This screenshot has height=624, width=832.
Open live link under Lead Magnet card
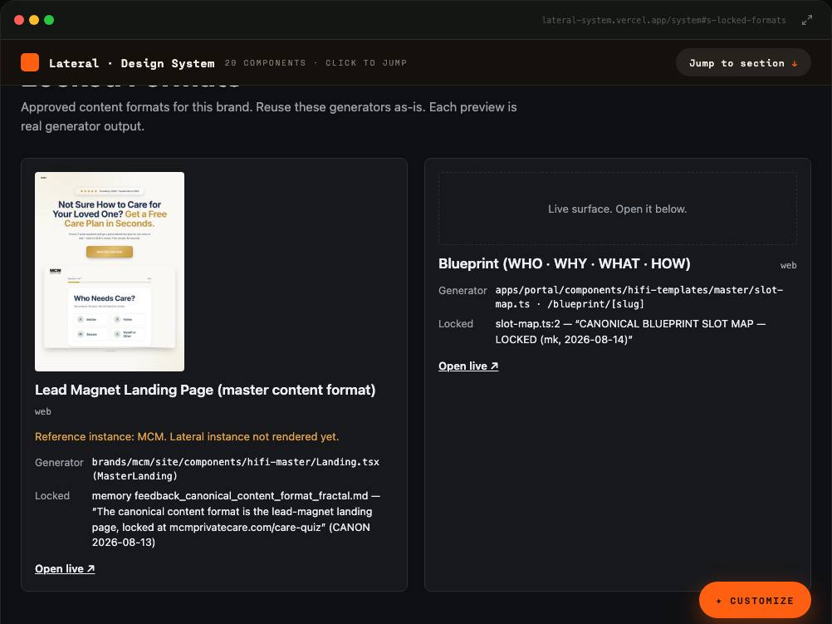click(x=65, y=569)
